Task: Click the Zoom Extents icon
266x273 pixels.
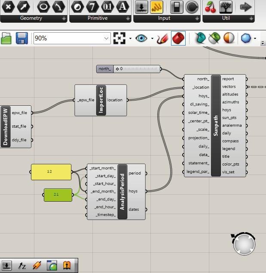Action: click(x=119, y=38)
